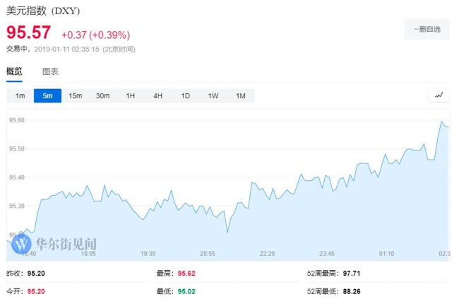Click the chart peak near 95.60
This screenshot has height=299, width=459.
click(x=443, y=122)
